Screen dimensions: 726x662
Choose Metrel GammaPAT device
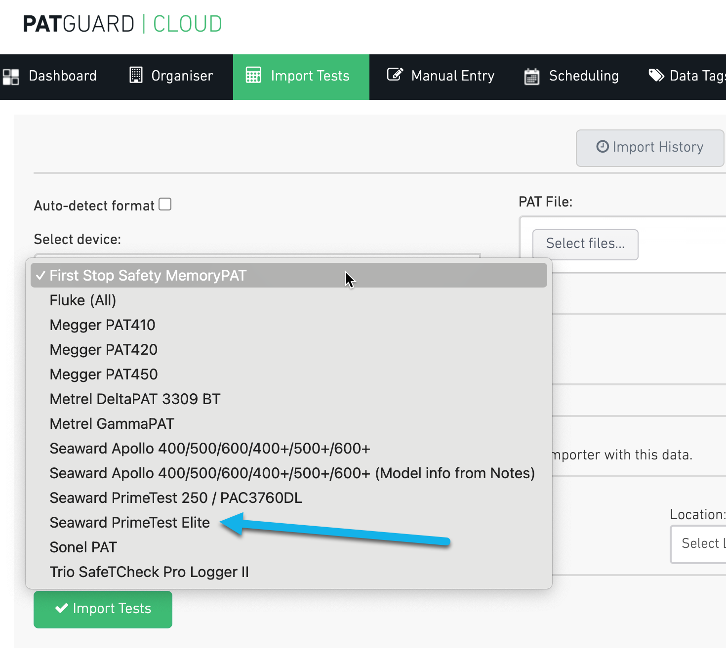pyautogui.click(x=289, y=423)
